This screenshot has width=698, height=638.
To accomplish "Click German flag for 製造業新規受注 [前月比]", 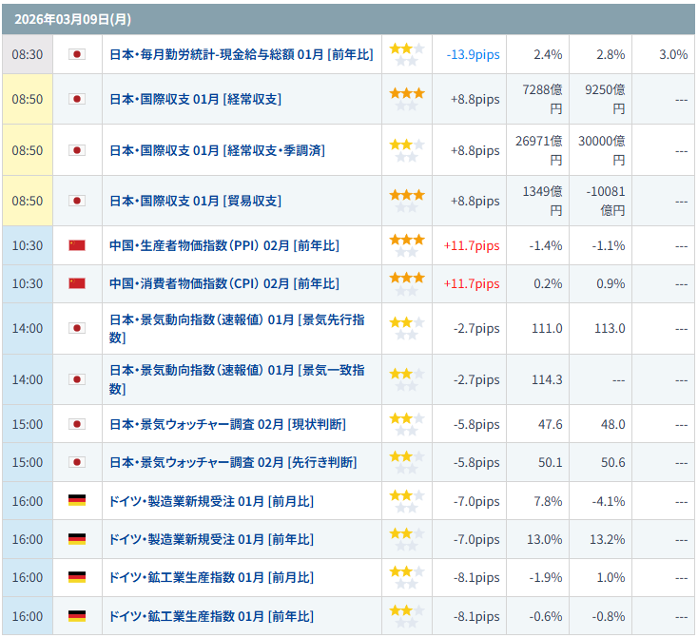I will tap(77, 500).
